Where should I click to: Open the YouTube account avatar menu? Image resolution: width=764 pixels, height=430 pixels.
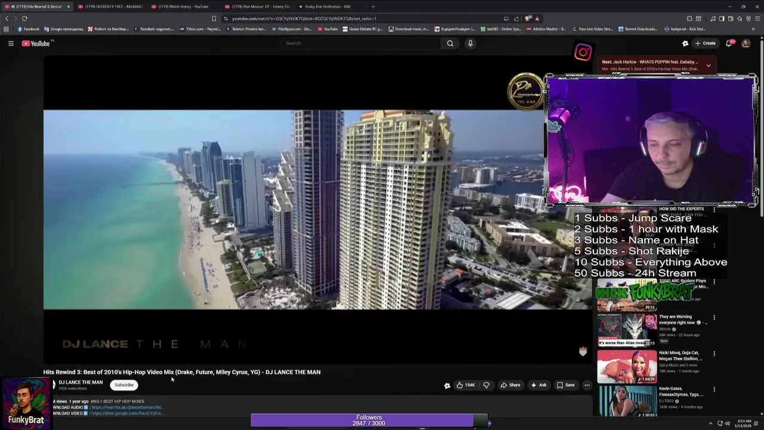point(745,43)
